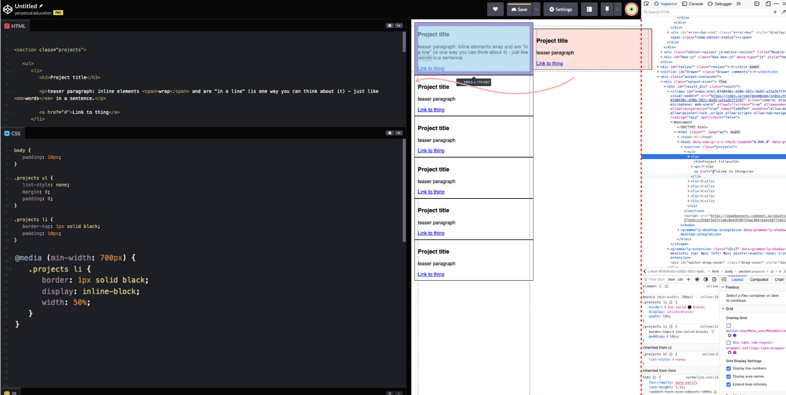
Task: Open the dropdown arrow next to Save
Action: pyautogui.click(x=536, y=9)
